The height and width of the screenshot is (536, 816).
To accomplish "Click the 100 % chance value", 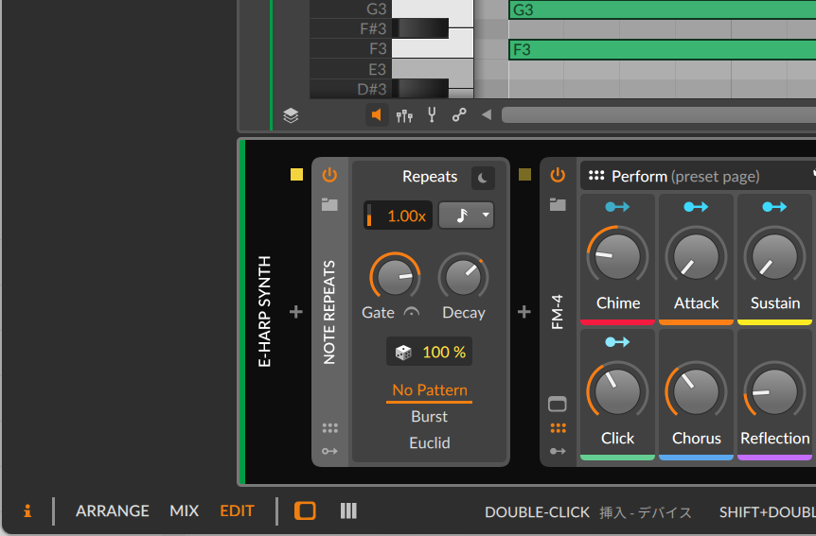I will click(x=444, y=353).
